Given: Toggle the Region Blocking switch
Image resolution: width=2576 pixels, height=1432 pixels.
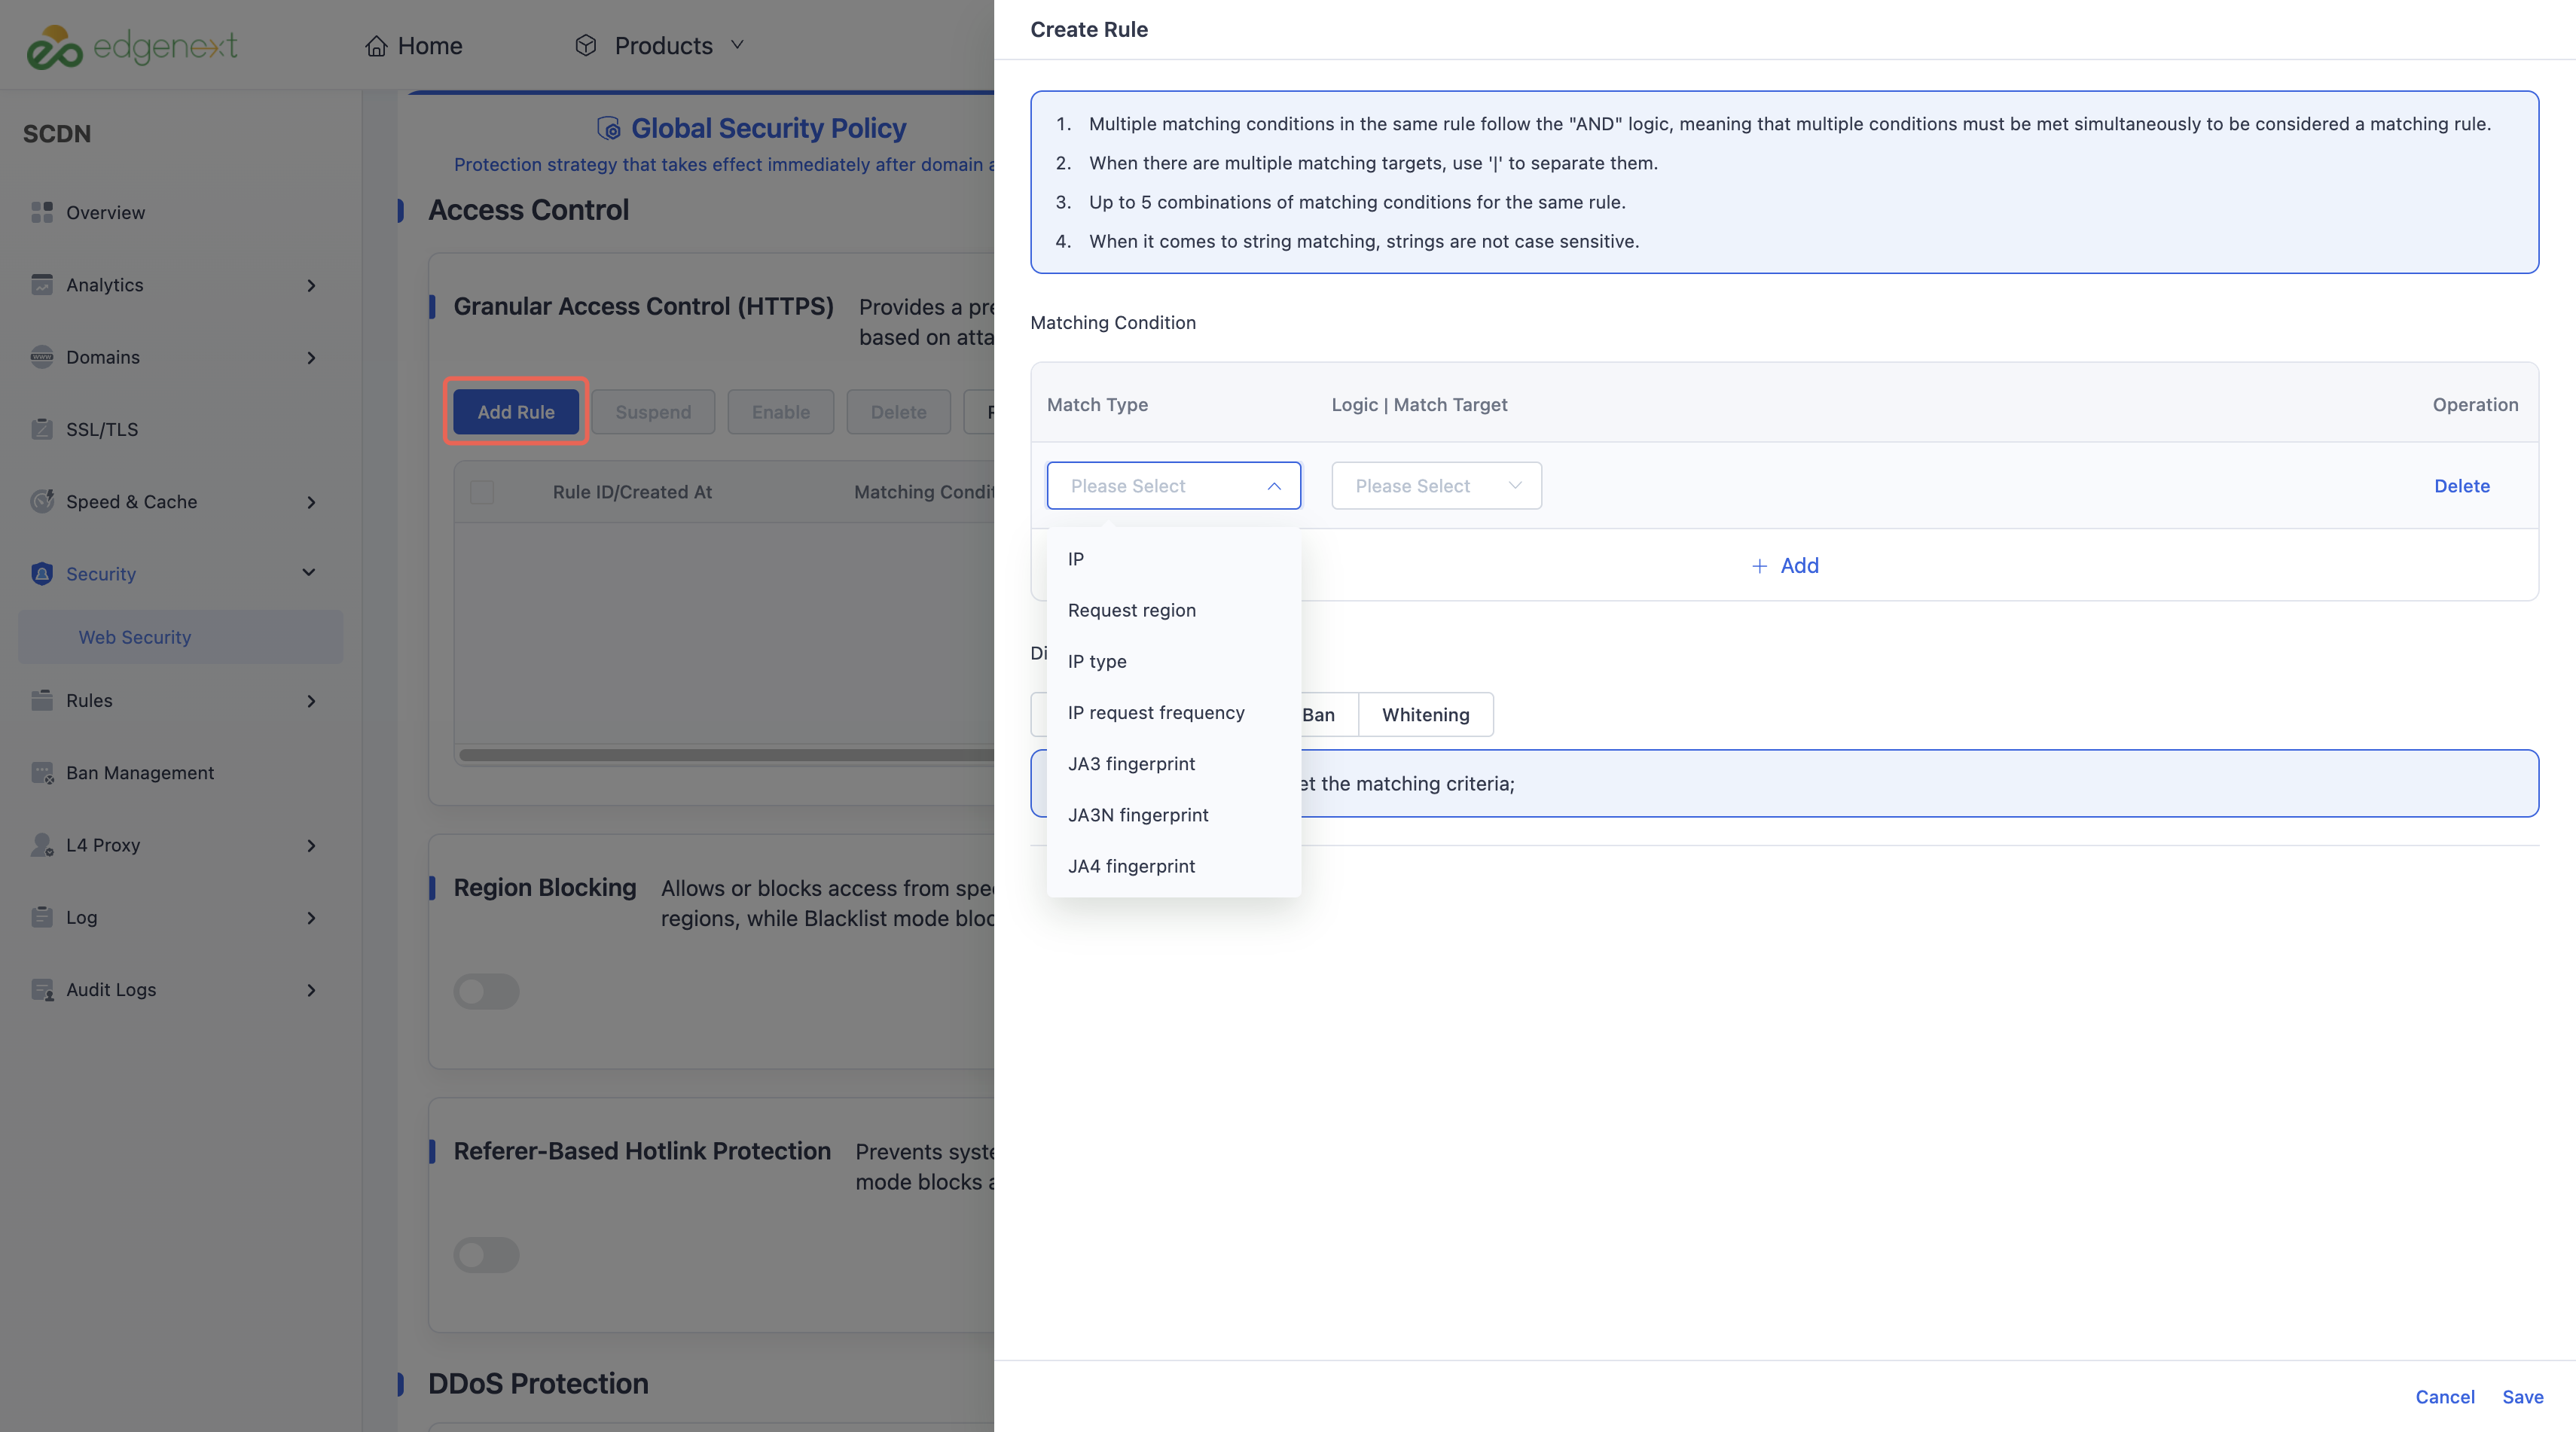Looking at the screenshot, I should pos(486,992).
